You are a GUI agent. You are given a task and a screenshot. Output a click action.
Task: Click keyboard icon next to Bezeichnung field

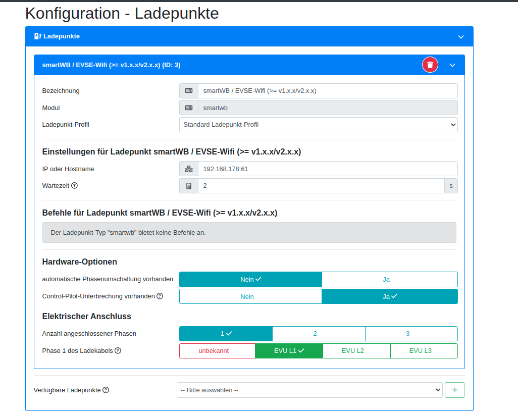(189, 91)
